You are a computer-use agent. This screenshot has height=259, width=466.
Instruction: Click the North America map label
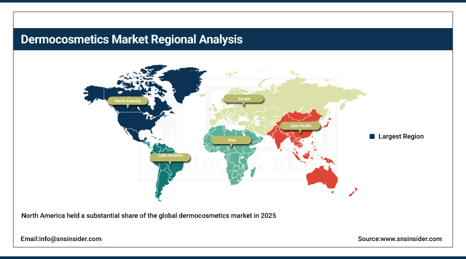tap(128, 101)
